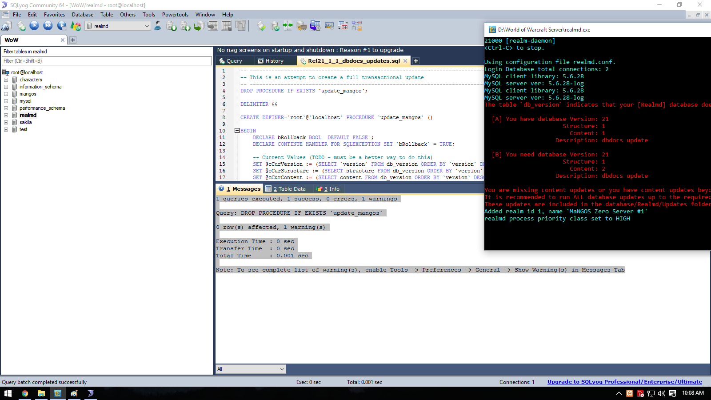Click the Execute All Queries fast-forward icon

point(48,26)
